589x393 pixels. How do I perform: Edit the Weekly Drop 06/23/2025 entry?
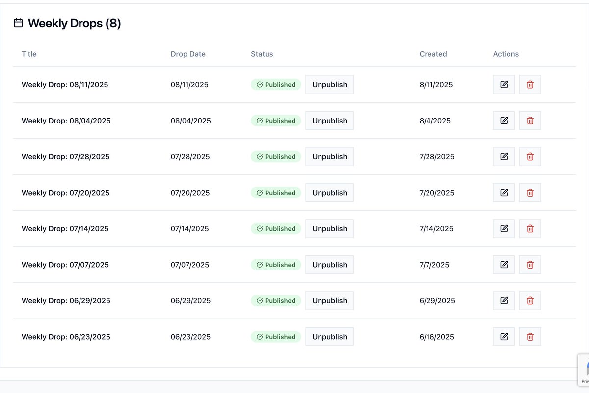coord(504,337)
